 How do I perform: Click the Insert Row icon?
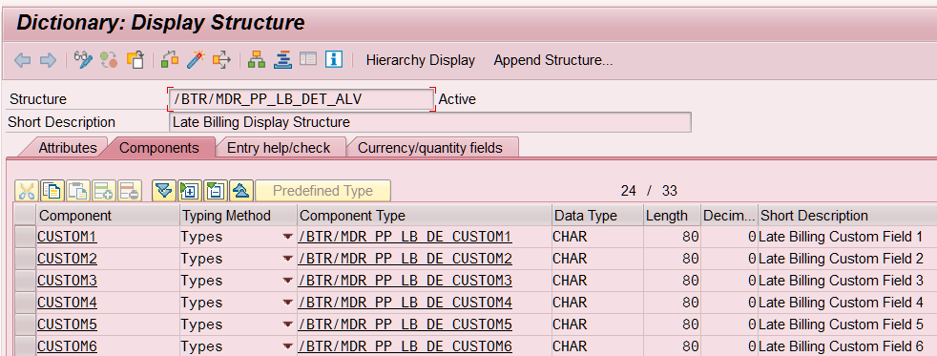pos(104,191)
